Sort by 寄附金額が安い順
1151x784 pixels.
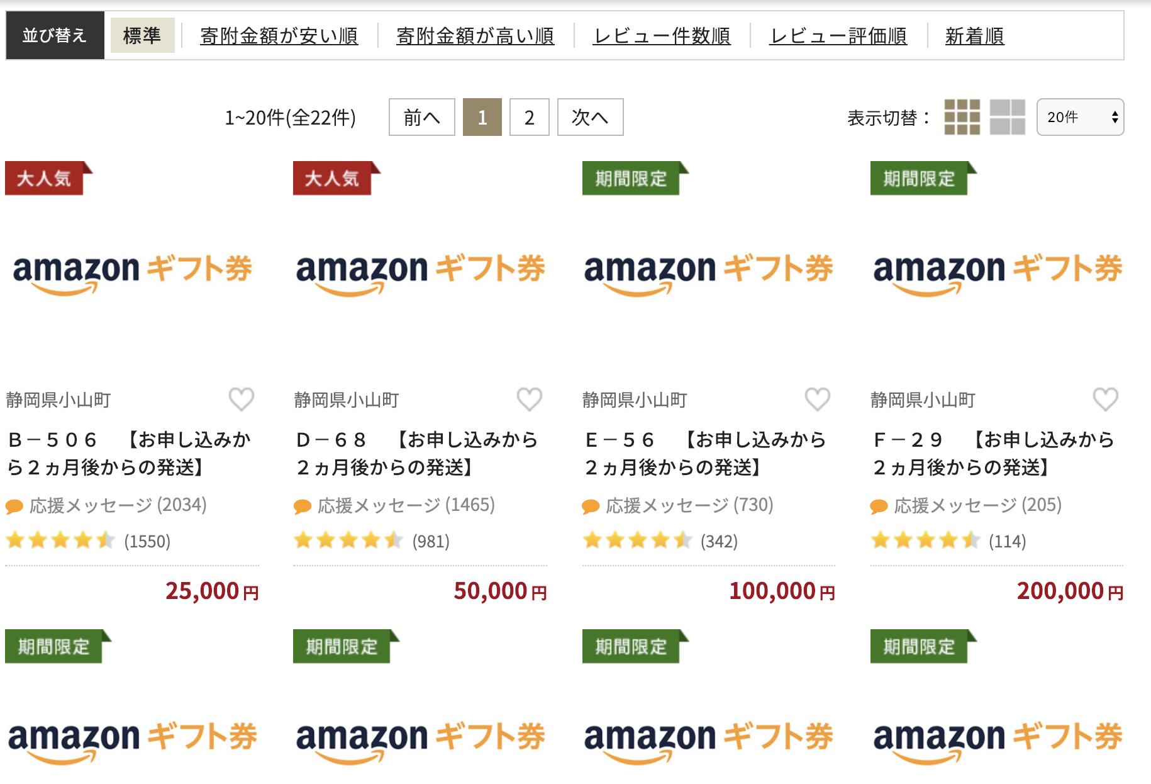(x=279, y=36)
